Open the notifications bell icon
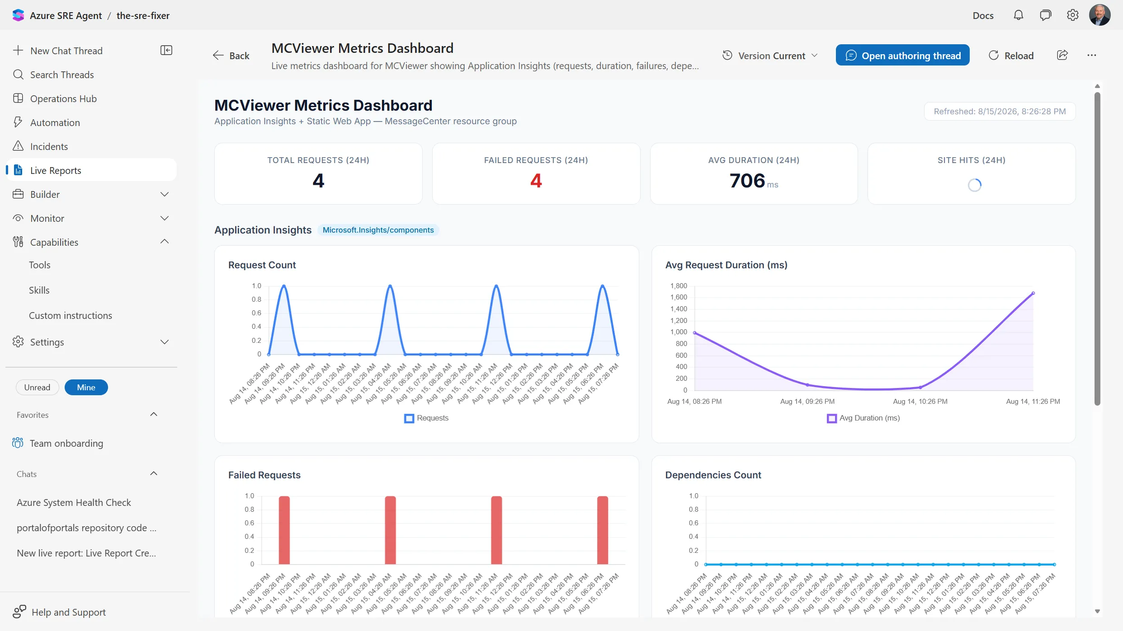The image size is (1123, 631). [x=1018, y=15]
